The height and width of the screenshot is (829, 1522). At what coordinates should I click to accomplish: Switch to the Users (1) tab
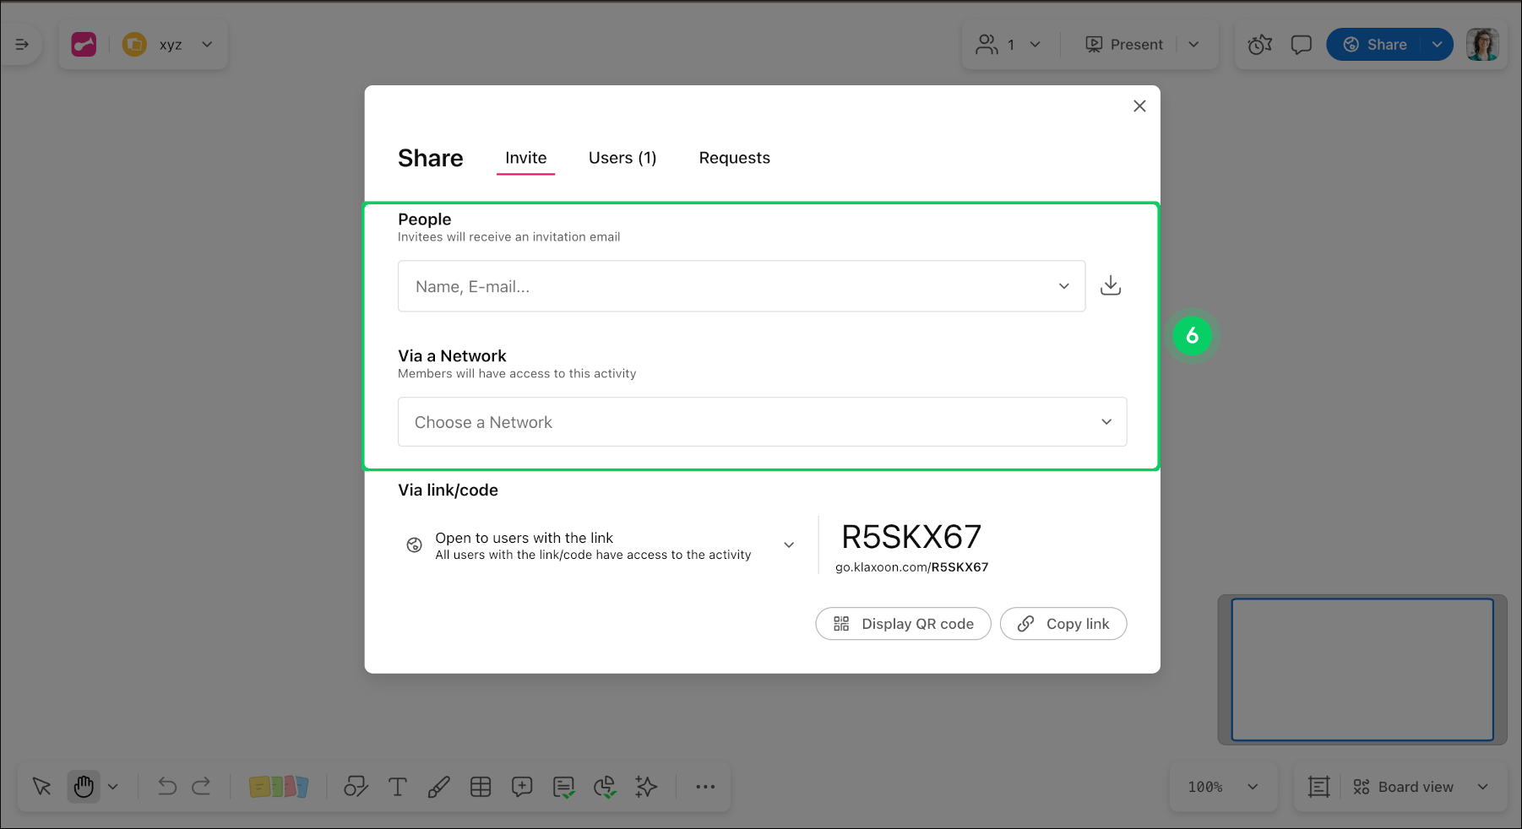(622, 158)
